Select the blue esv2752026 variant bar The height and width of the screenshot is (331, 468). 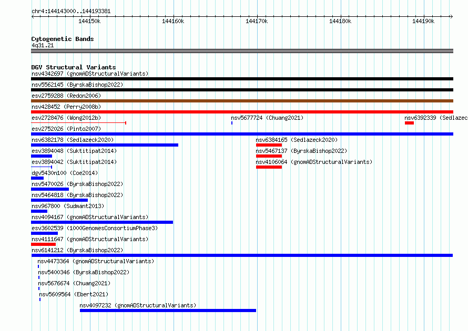pos(242,134)
